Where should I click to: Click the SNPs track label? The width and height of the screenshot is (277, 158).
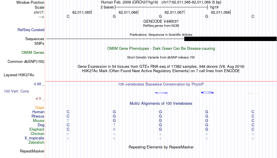point(39,43)
